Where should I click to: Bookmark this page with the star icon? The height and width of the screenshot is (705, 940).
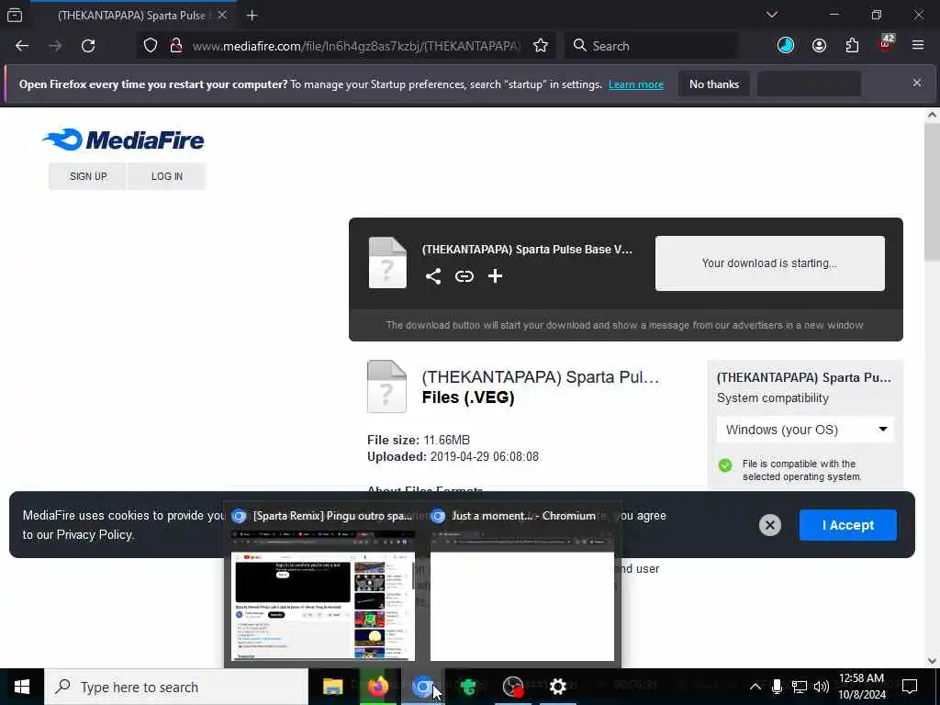[540, 46]
